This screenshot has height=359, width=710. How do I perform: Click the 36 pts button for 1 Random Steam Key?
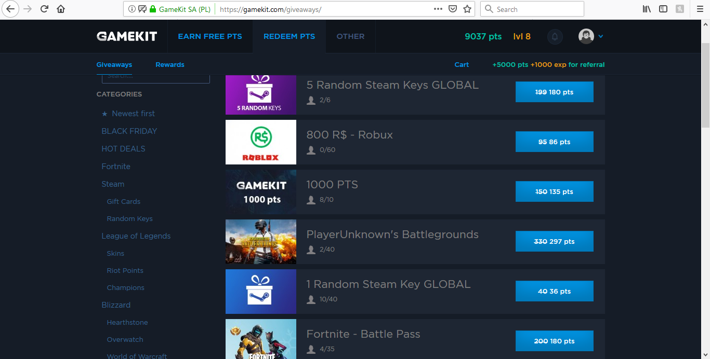click(x=554, y=291)
